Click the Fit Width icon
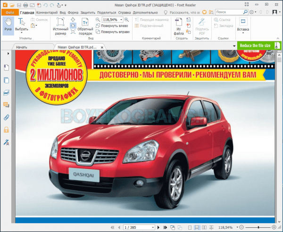 point(73,25)
